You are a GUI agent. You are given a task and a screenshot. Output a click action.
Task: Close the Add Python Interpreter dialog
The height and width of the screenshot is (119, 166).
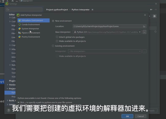click(x=145, y=15)
